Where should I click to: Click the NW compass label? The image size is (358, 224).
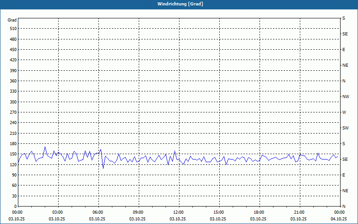(345, 97)
